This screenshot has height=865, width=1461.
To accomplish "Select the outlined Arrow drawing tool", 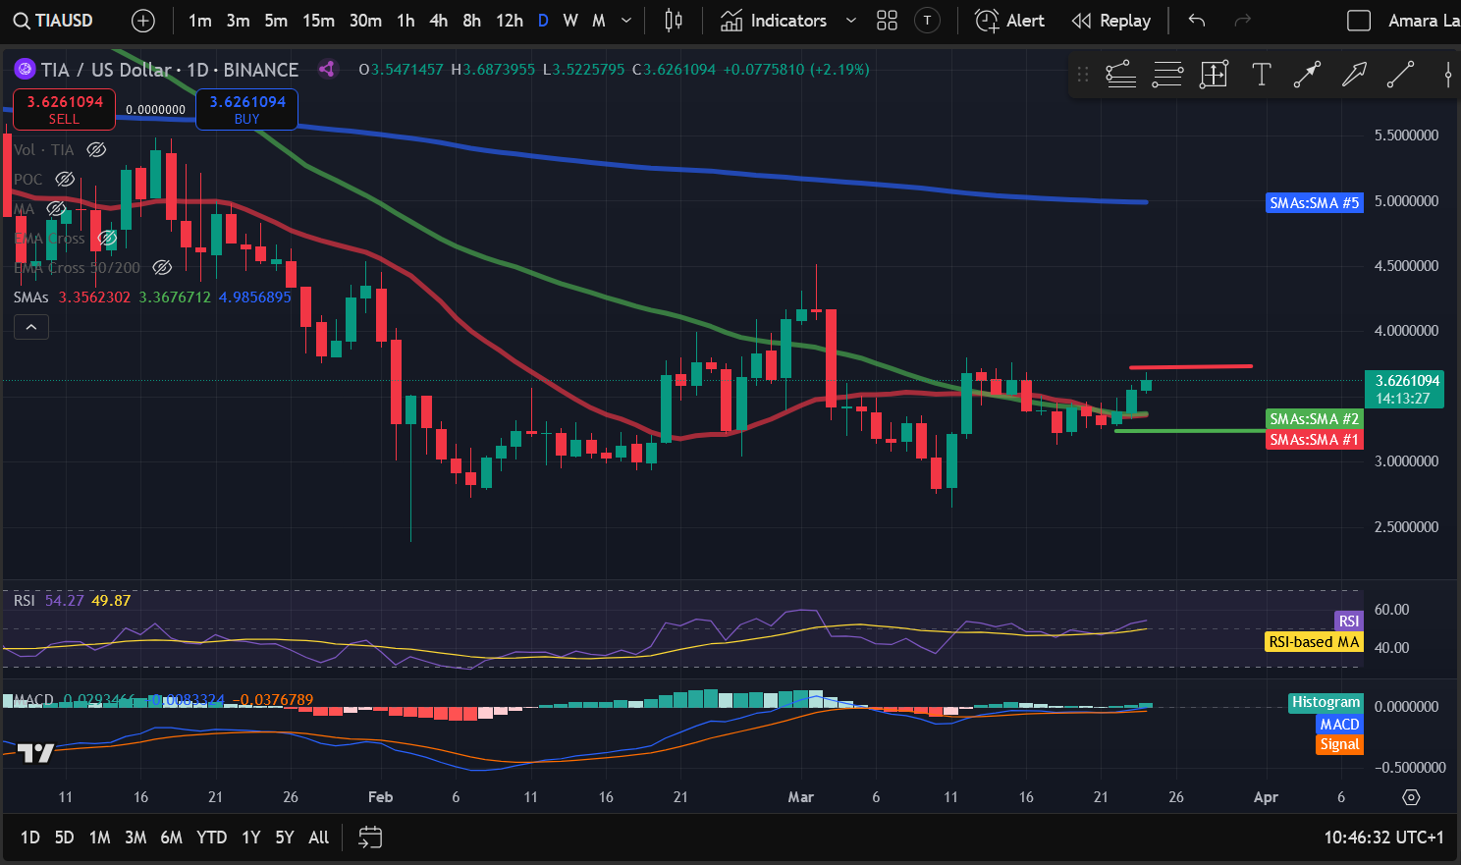I will 1354,75.
